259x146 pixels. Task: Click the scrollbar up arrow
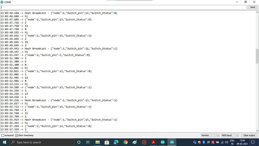click(x=257, y=12)
